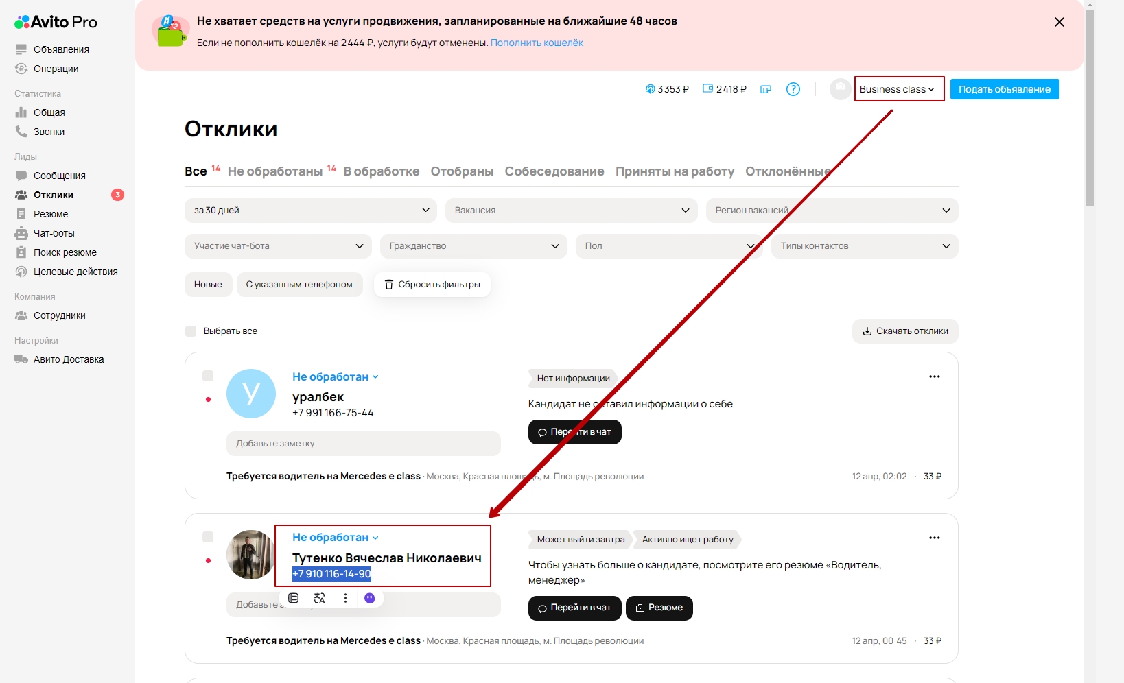Click the purple assistant icon in the selection popup
The image size is (1124, 683).
click(370, 598)
